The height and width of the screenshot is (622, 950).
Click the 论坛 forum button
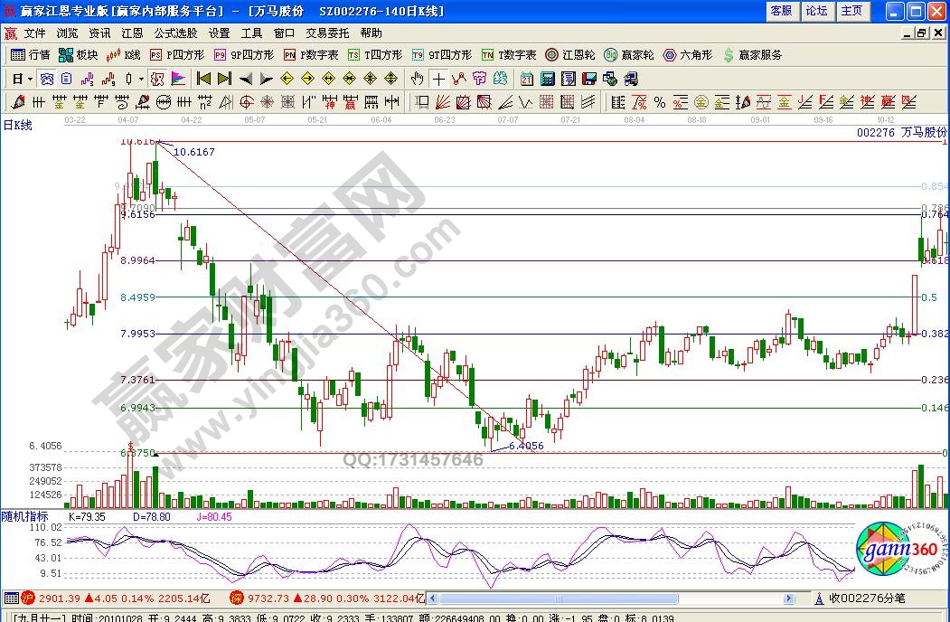[816, 11]
